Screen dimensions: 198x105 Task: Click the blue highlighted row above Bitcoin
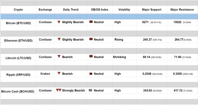(99, 16)
